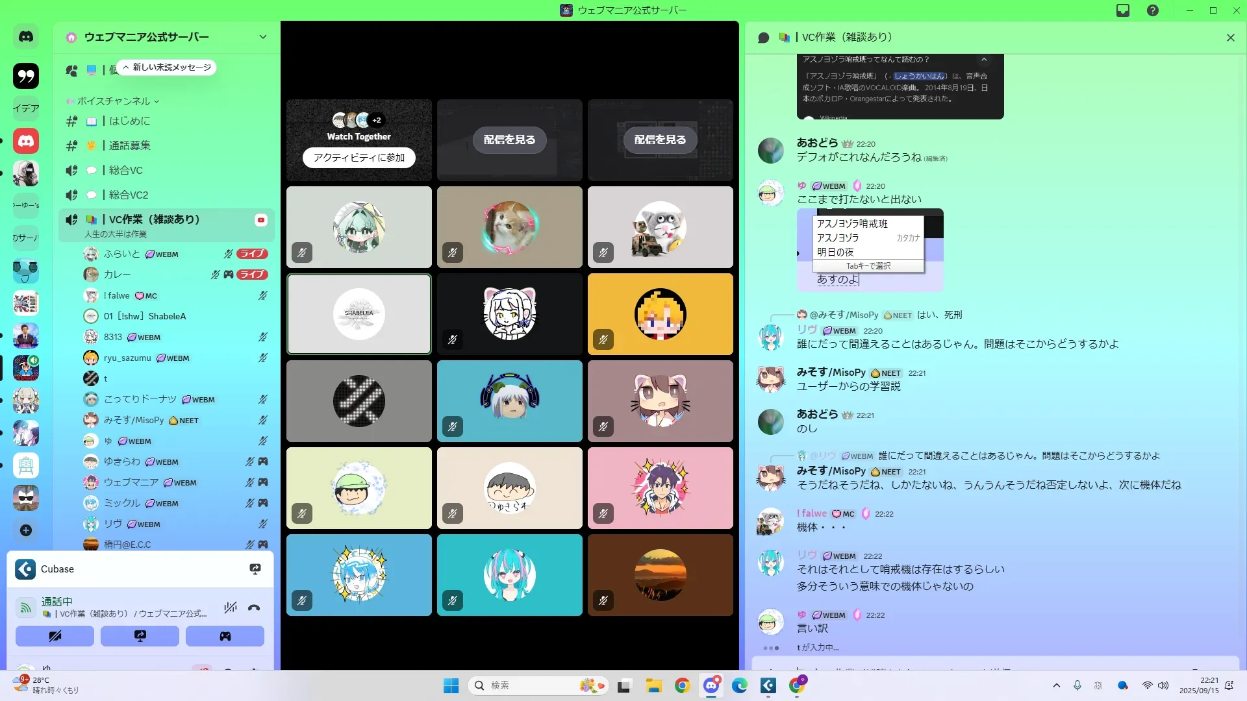Stop streaming Cubase screen share icon

(x=255, y=569)
